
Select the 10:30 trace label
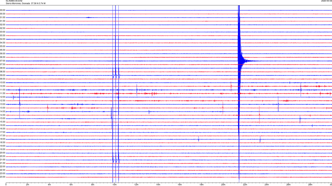pyautogui.click(x=2, y=86)
